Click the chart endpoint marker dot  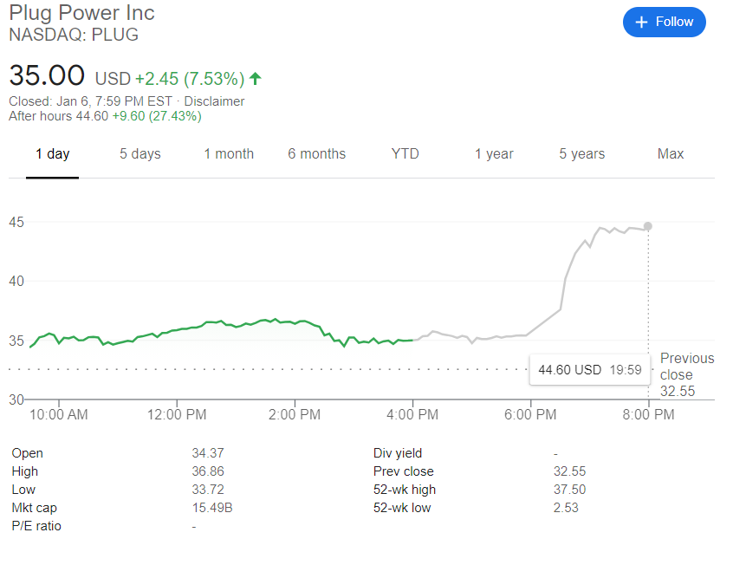pyautogui.click(x=648, y=226)
